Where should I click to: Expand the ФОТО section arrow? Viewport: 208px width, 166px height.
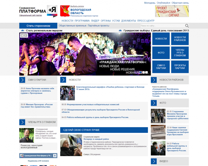tap(154, 103)
